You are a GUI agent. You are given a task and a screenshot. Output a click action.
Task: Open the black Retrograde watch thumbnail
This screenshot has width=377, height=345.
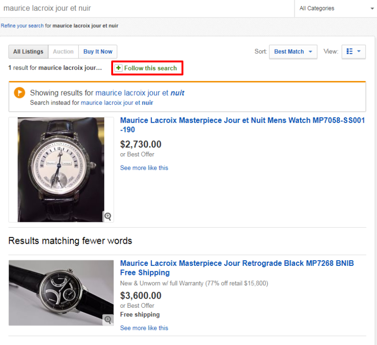point(61,293)
